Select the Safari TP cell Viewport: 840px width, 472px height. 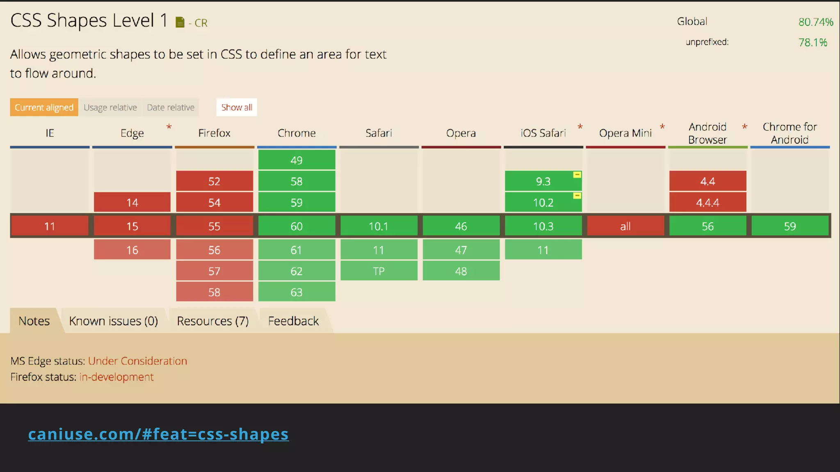coord(379,271)
